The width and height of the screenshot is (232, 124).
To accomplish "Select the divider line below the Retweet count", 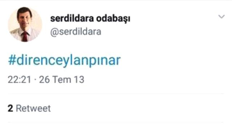I will (116, 122).
